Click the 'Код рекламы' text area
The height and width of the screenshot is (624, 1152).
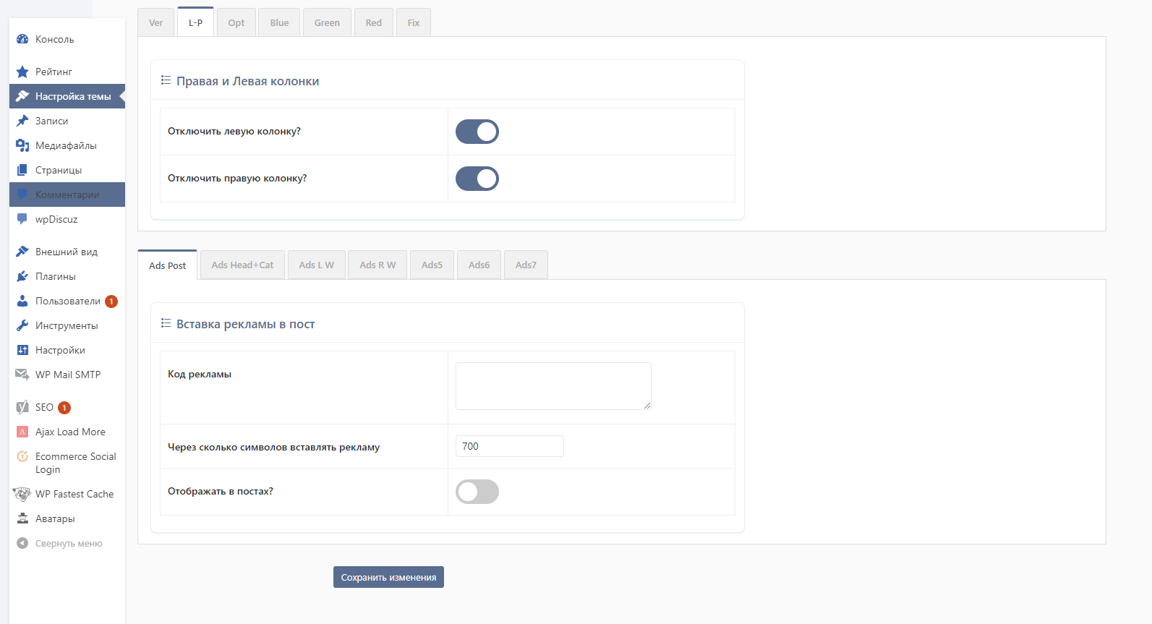coord(553,386)
